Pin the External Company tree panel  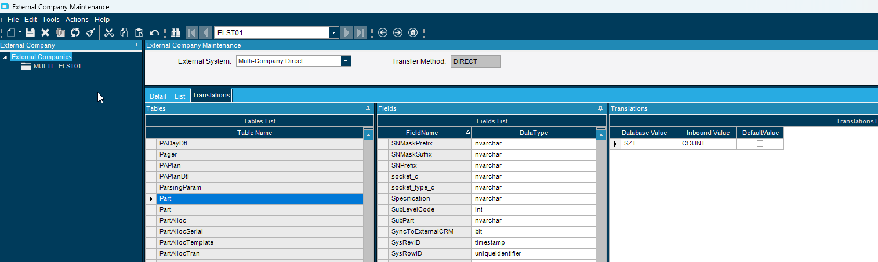(136, 45)
